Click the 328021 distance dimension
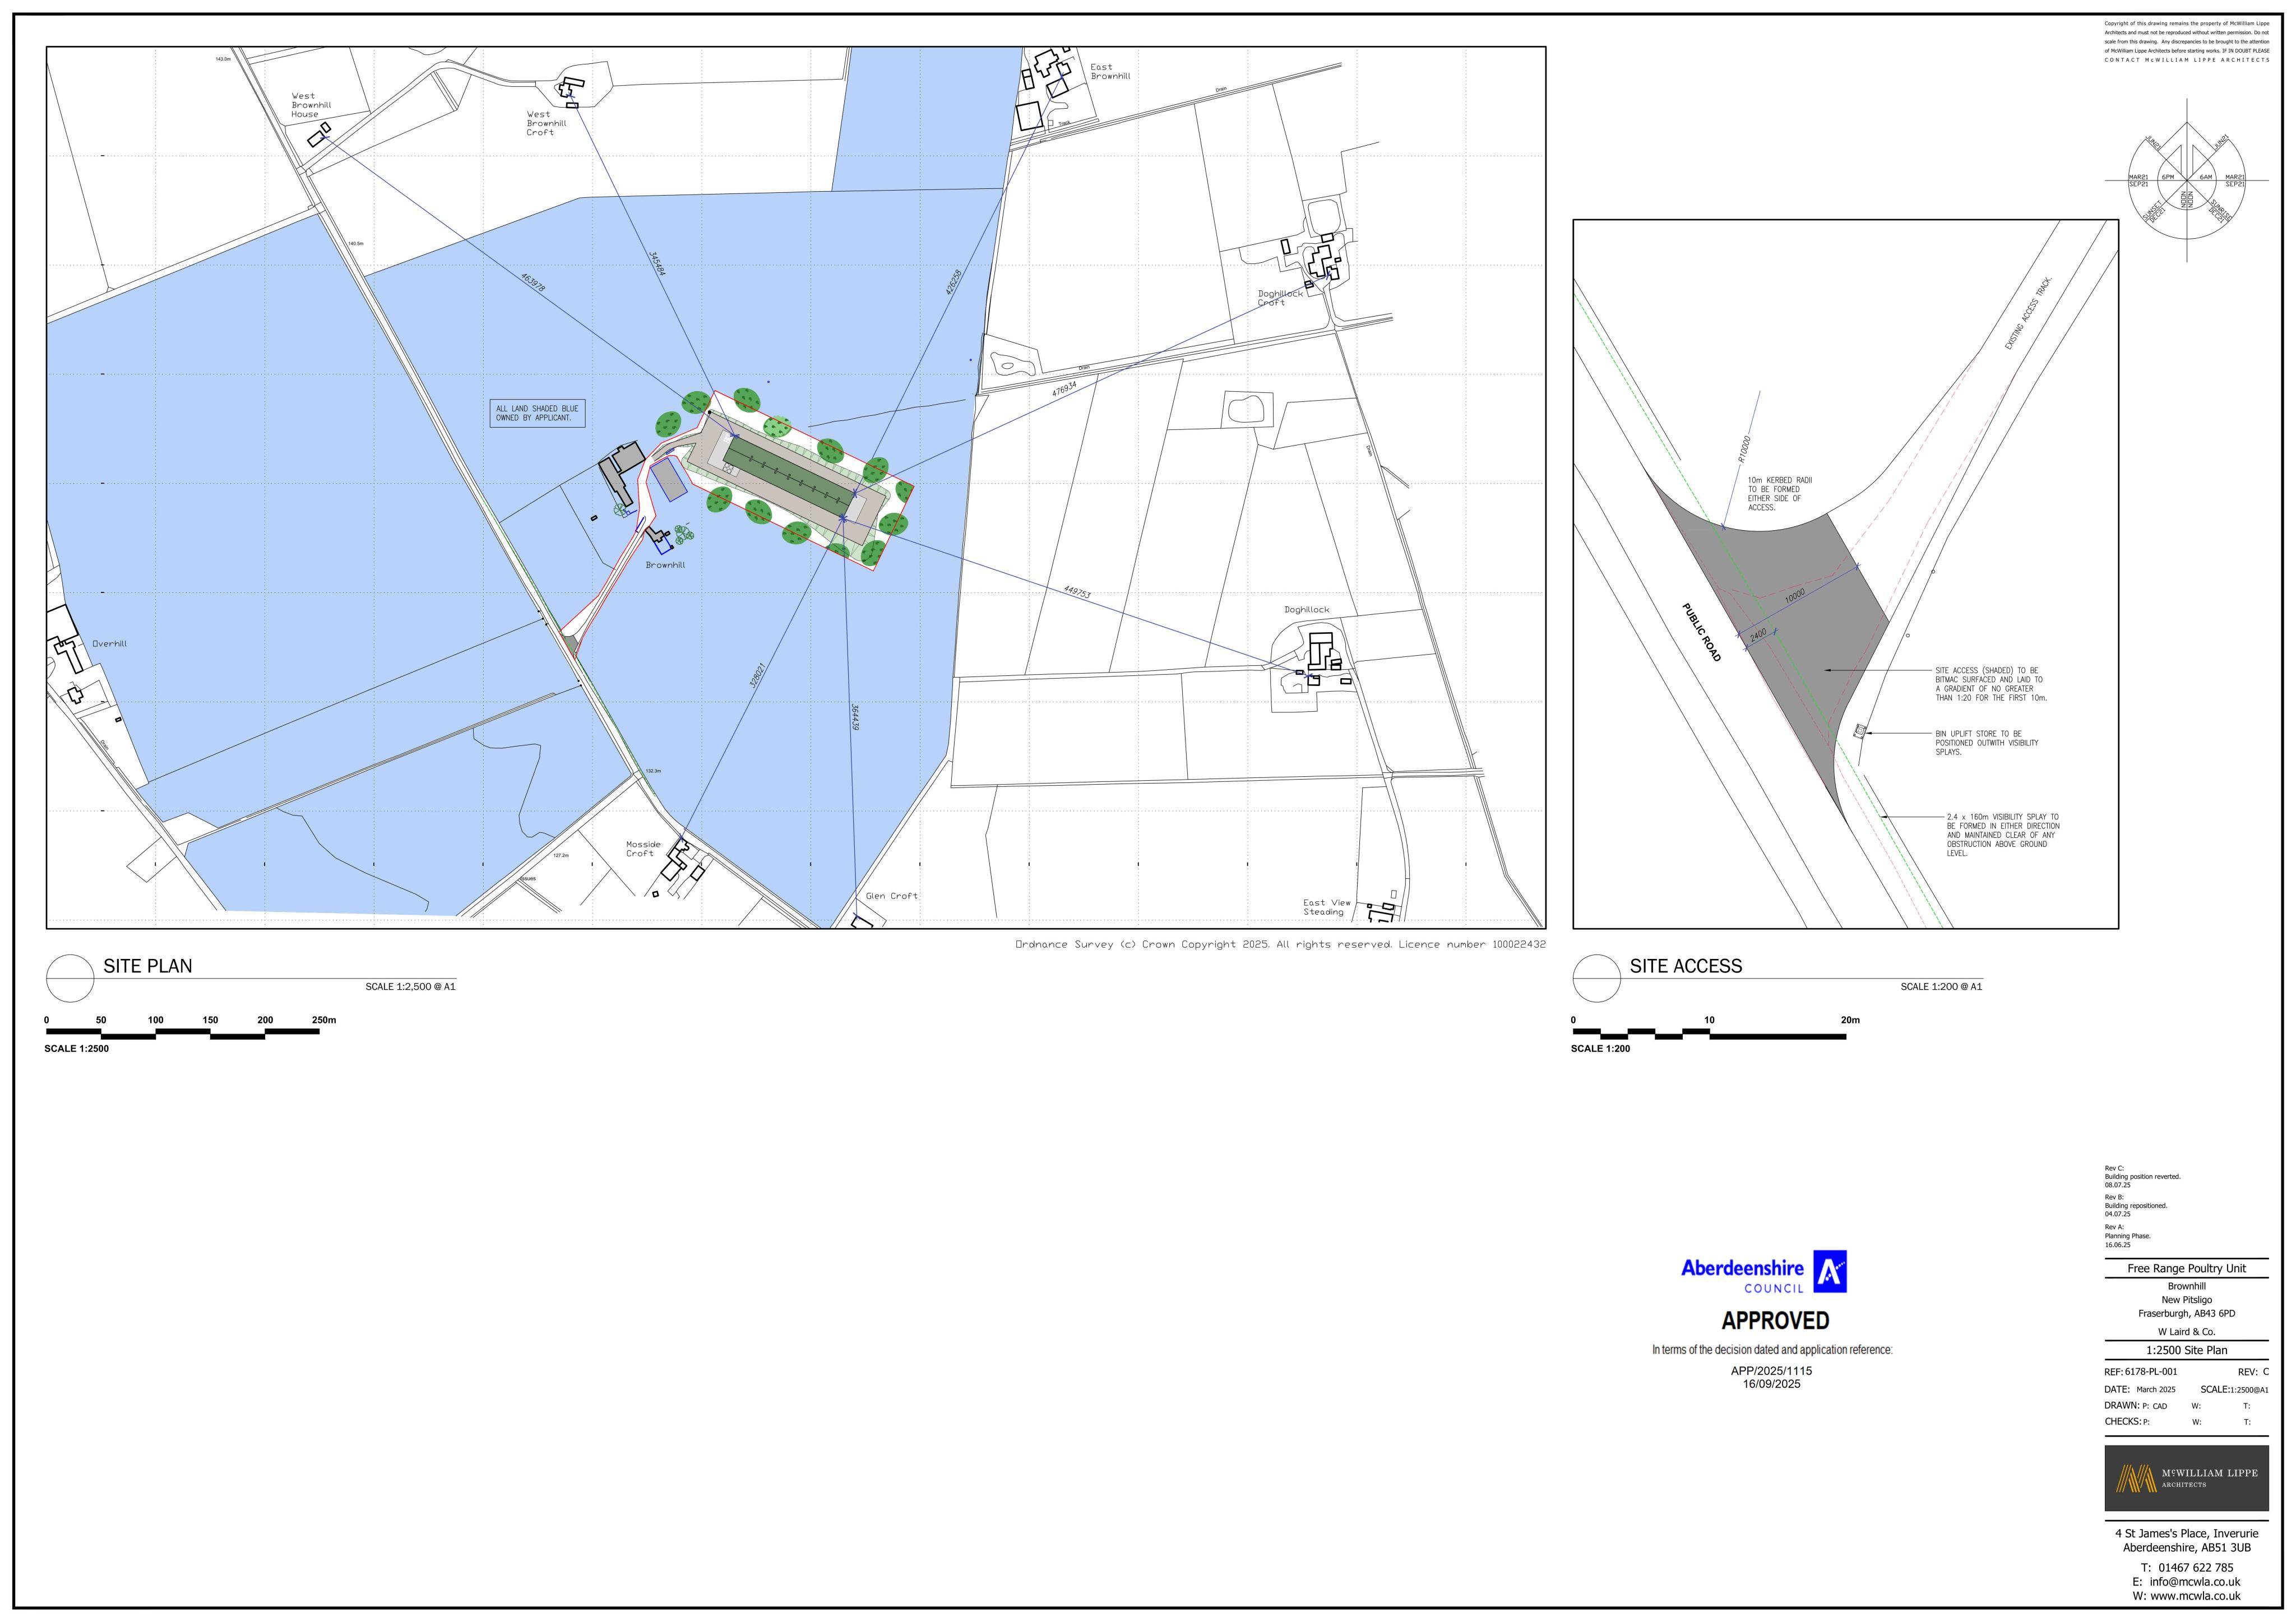 [x=757, y=675]
